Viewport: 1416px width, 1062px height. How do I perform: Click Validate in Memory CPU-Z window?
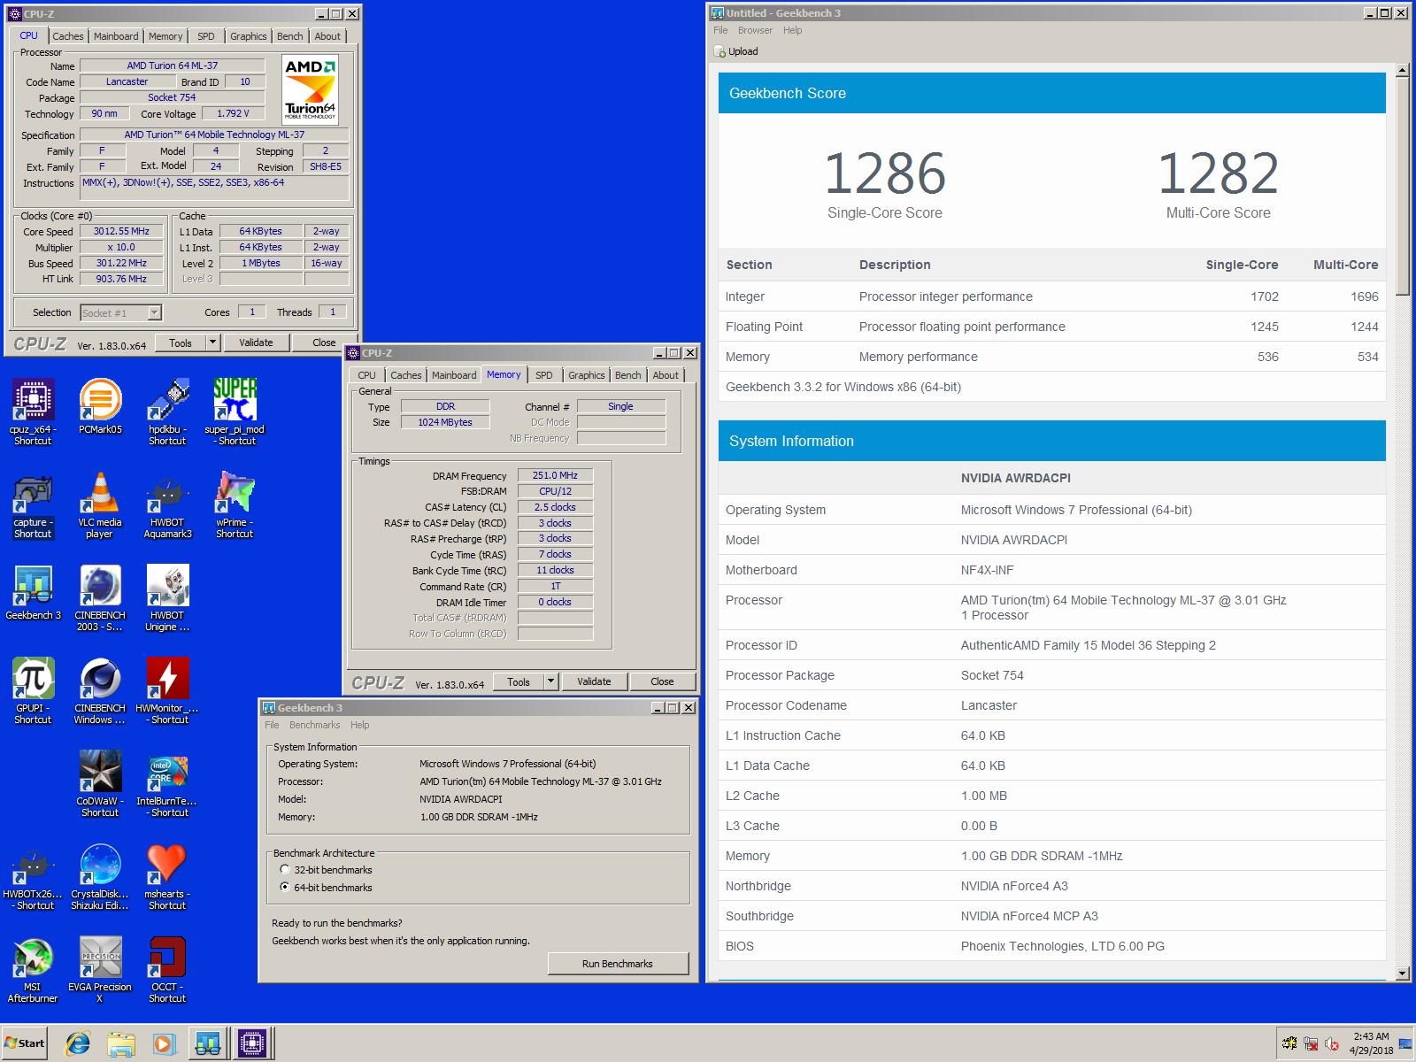tap(594, 681)
